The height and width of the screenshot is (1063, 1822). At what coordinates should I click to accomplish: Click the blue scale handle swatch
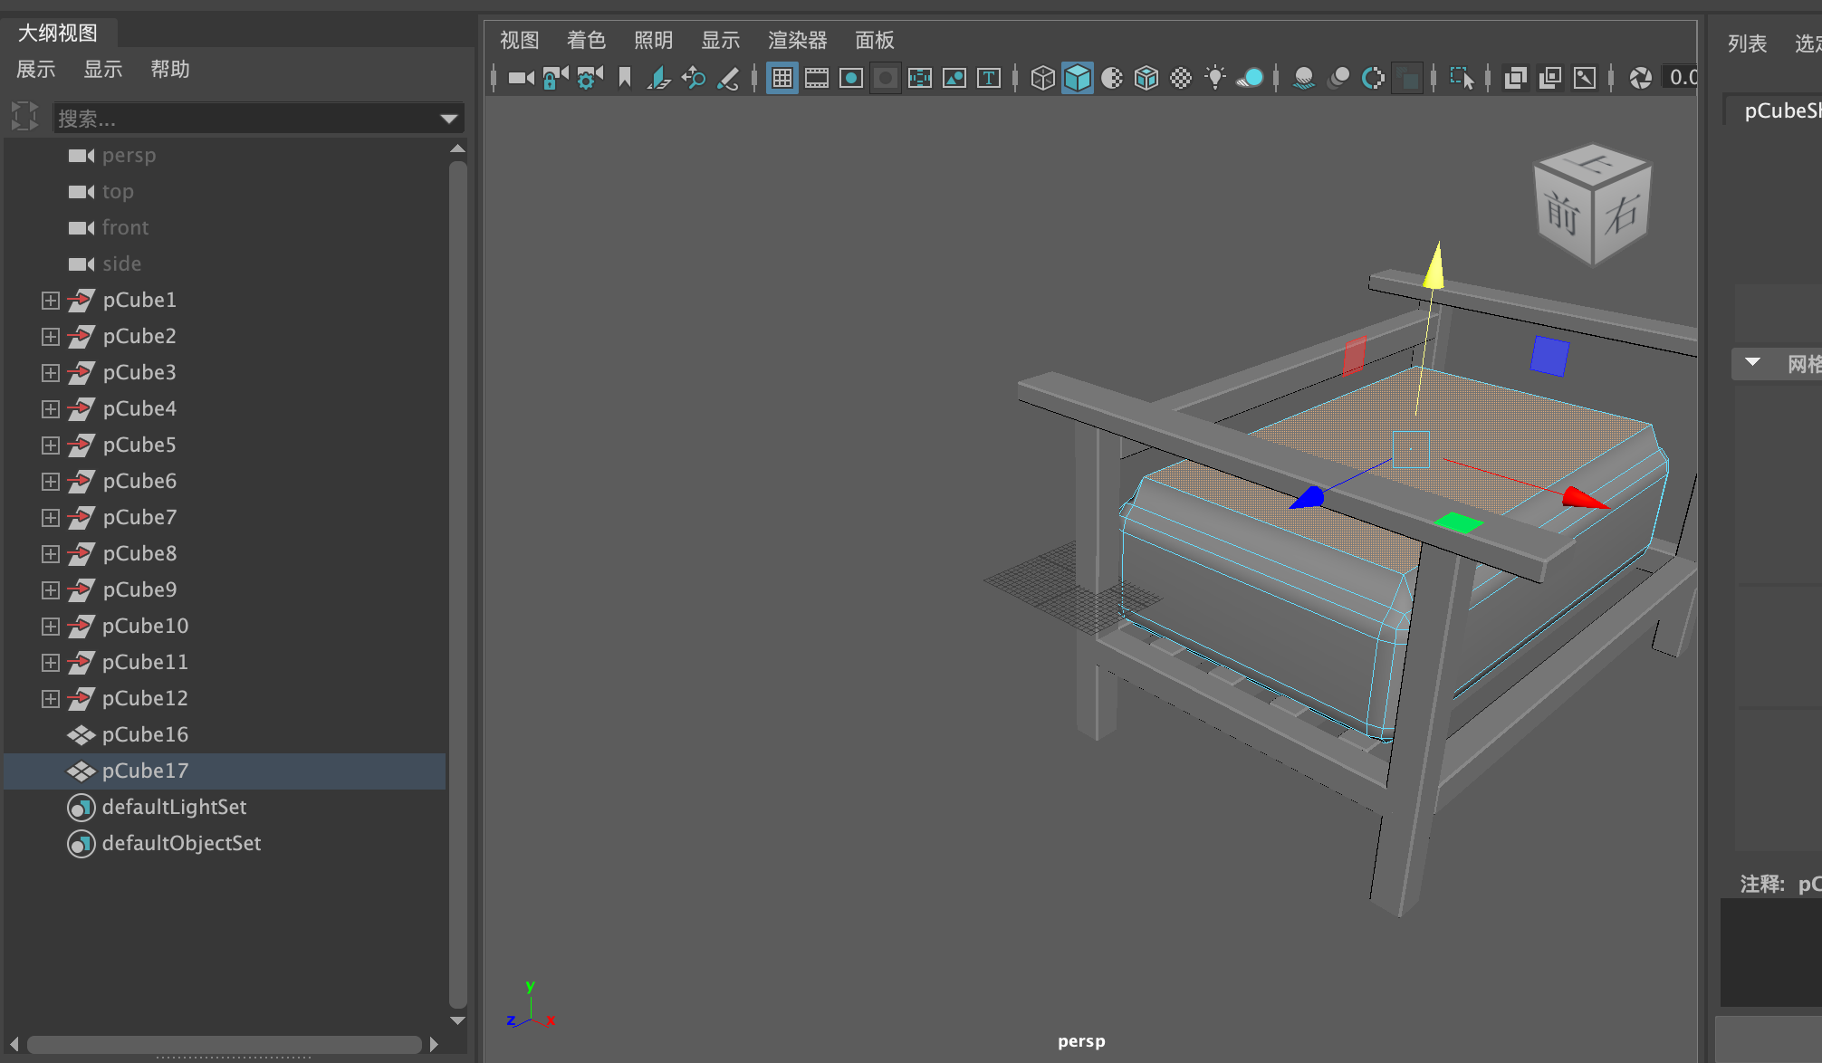1549,357
